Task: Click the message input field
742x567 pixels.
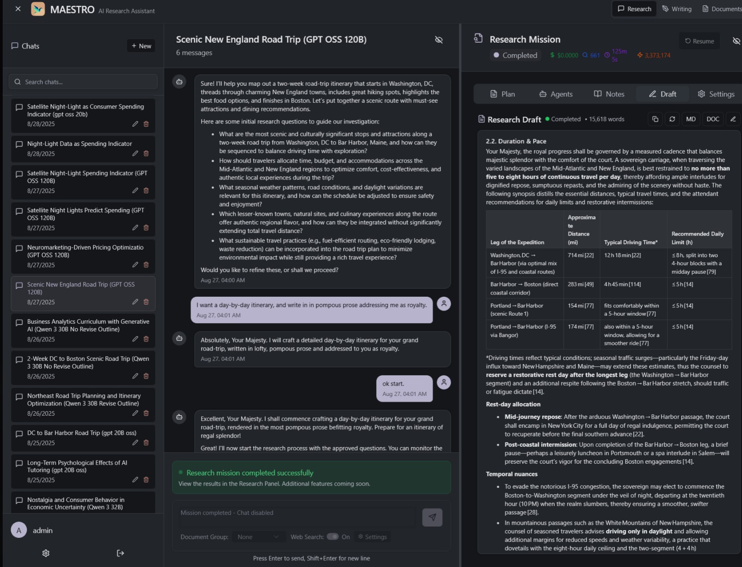Action: pos(296,517)
